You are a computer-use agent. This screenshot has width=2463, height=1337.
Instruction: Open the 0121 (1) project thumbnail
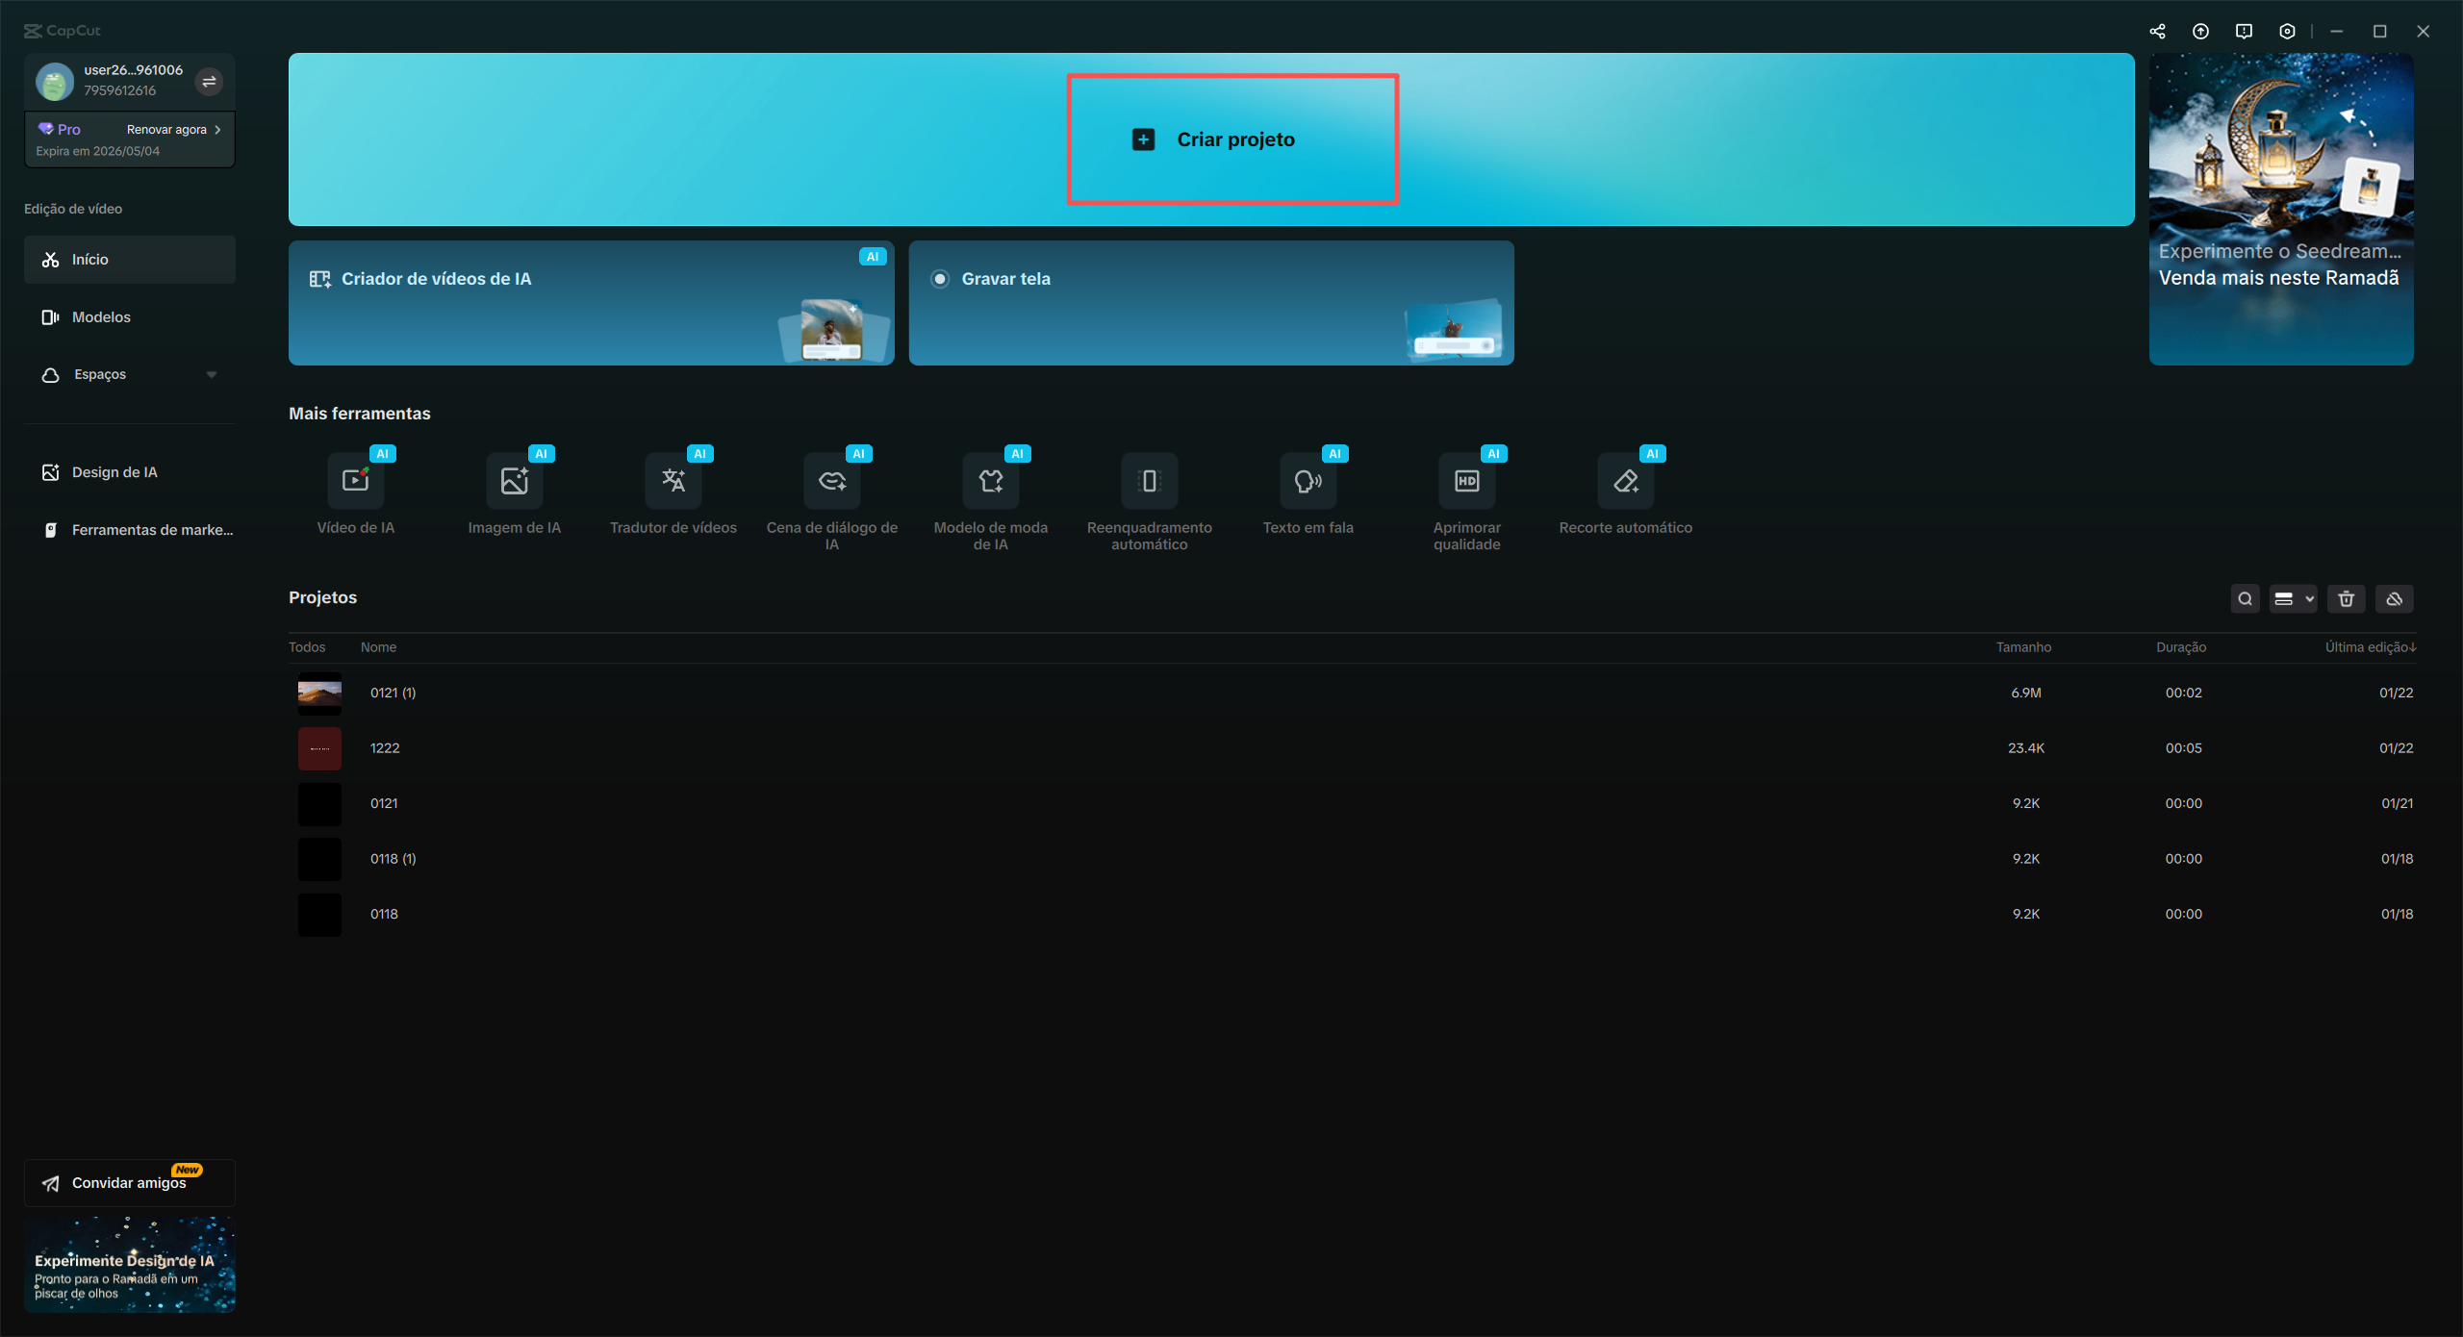(319, 693)
